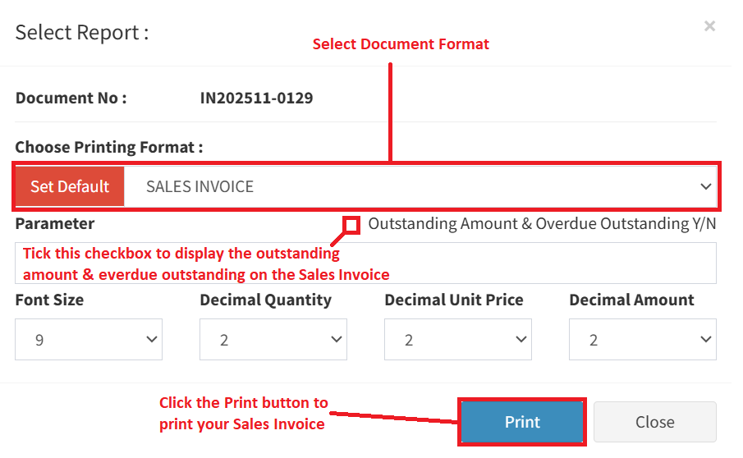Click the 'Decimal Unit Price' label text
Viewport: 743px width, 458px height.
pos(454,300)
